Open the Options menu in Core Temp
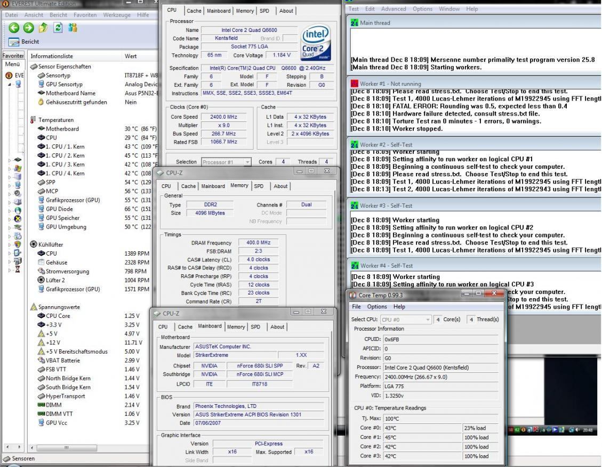The image size is (602, 467). point(376,307)
